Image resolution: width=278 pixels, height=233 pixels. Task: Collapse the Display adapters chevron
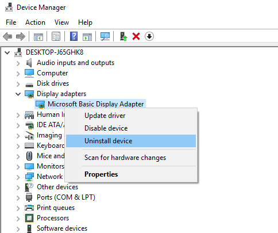pyautogui.click(x=18, y=94)
